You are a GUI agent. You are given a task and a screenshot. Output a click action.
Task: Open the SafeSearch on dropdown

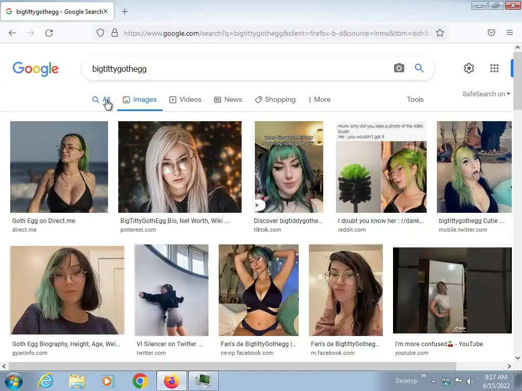[x=486, y=94]
